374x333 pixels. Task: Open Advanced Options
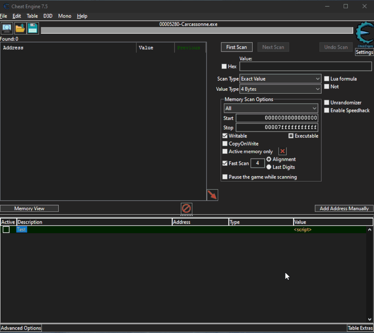tap(21, 328)
